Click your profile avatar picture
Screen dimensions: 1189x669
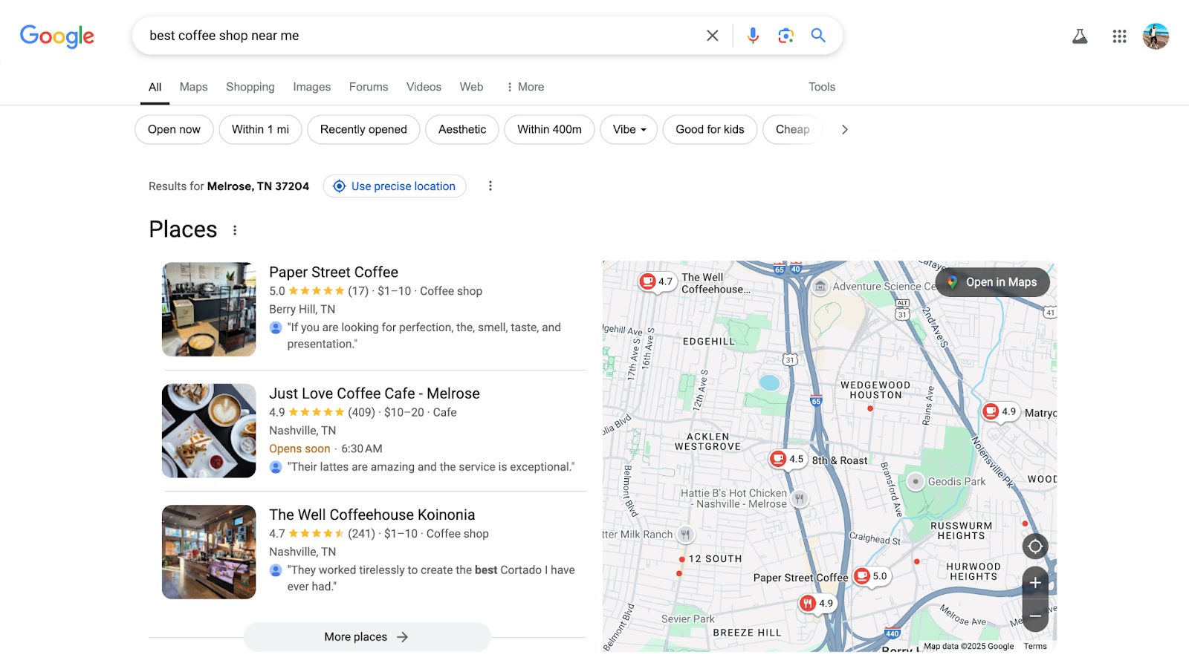click(x=1156, y=35)
